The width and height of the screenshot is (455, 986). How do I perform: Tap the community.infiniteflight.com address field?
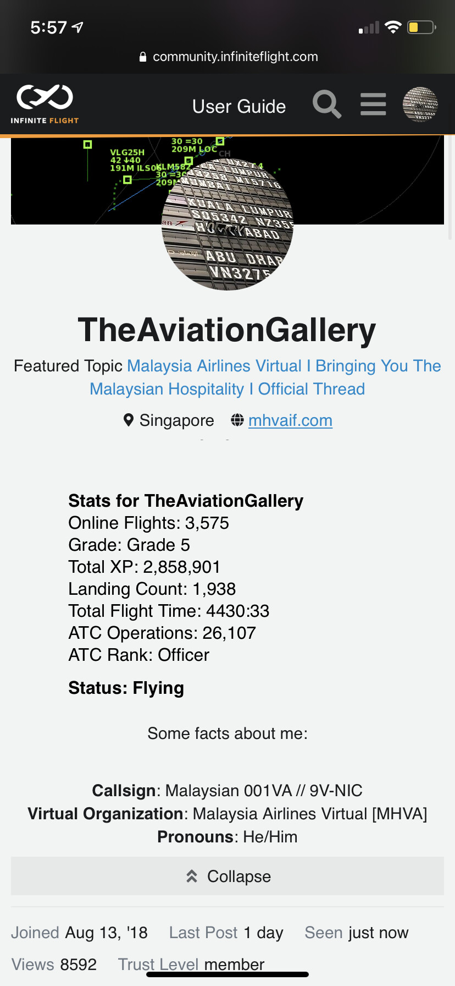(x=235, y=57)
